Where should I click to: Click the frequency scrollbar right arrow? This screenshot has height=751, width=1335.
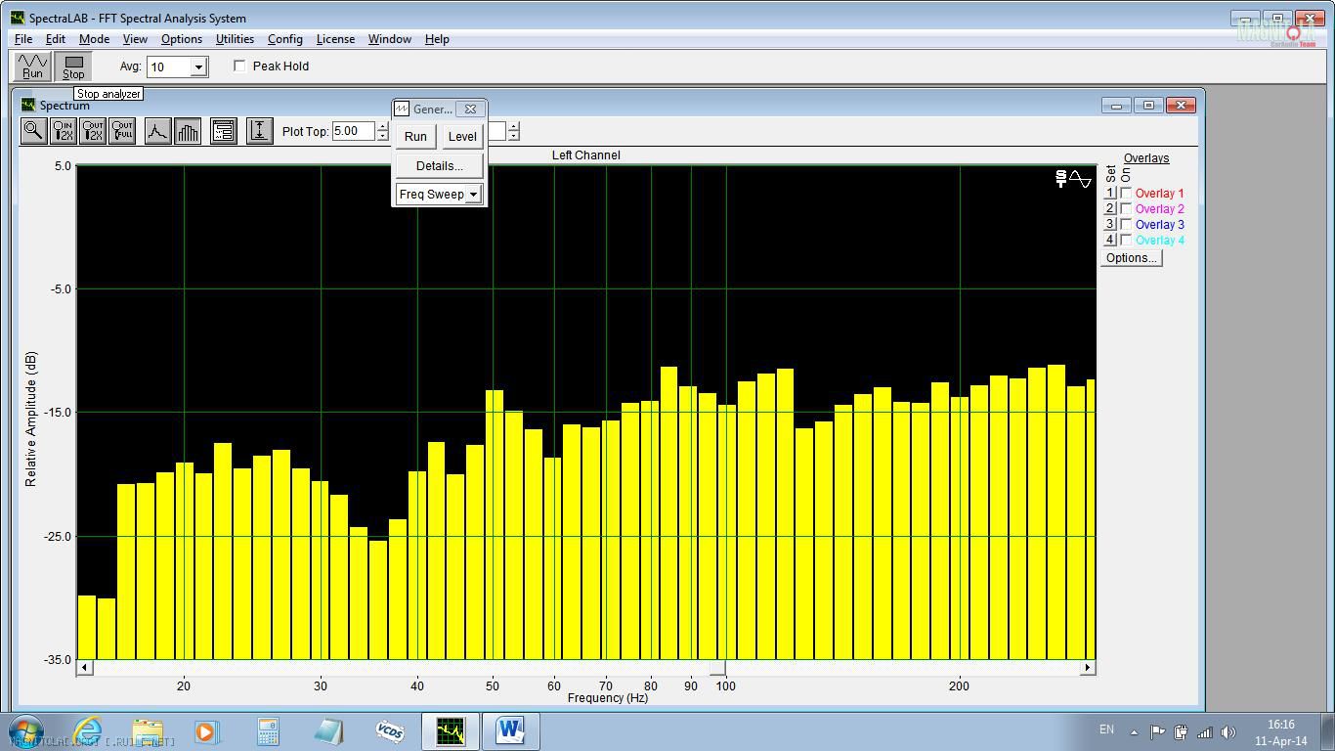(1087, 668)
